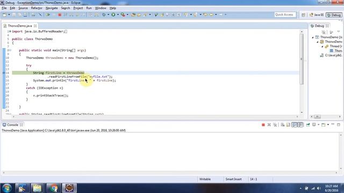Switch to the Debug perspective button
This screenshot has width=344, height=193.
(334, 15)
